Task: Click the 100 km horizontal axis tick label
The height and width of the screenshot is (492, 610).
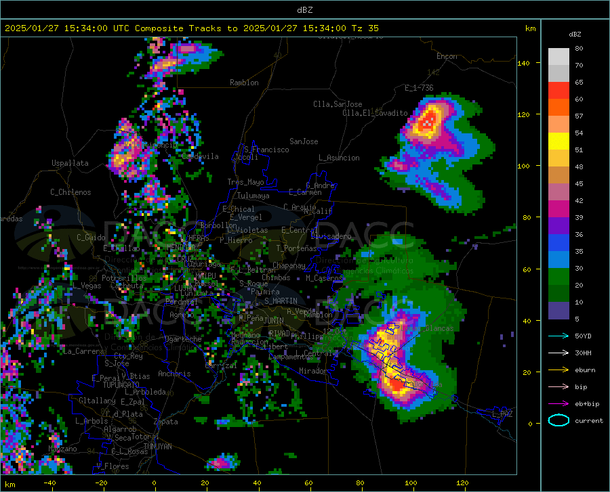Action: coord(411,483)
